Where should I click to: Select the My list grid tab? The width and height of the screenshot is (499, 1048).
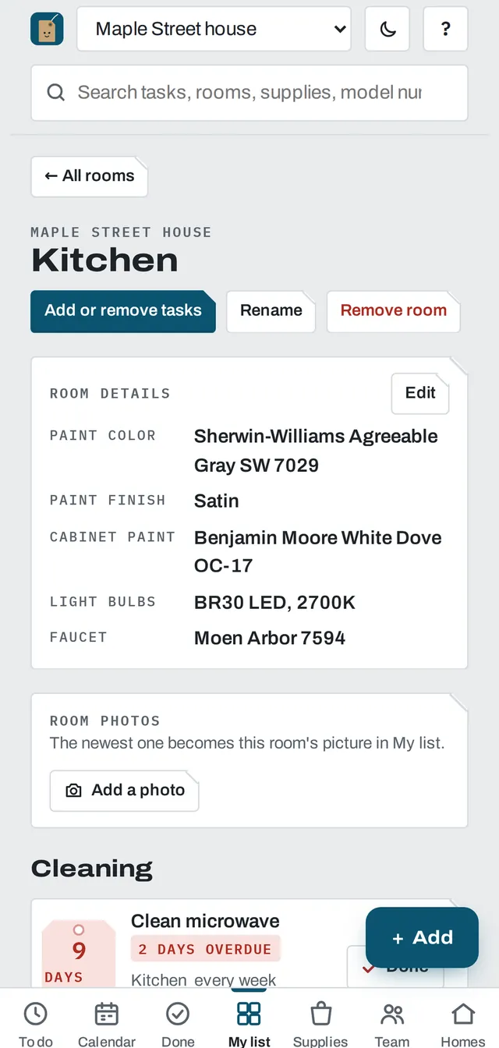click(x=249, y=1023)
